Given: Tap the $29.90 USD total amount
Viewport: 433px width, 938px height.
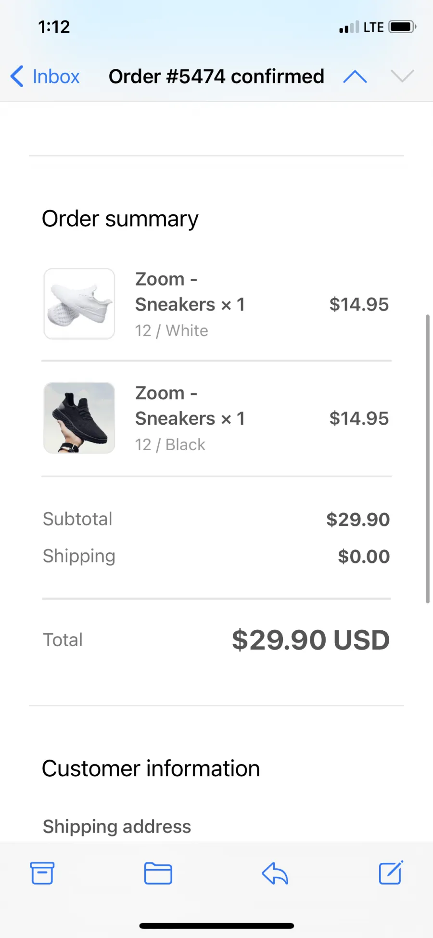Looking at the screenshot, I should 311,640.
